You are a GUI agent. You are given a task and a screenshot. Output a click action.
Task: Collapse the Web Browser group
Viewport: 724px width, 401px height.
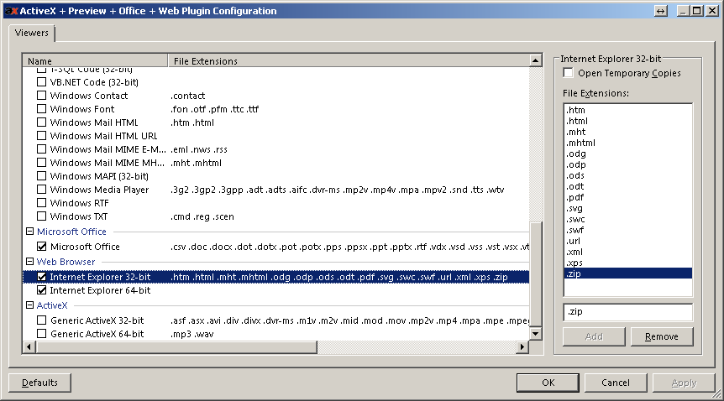tap(30, 262)
